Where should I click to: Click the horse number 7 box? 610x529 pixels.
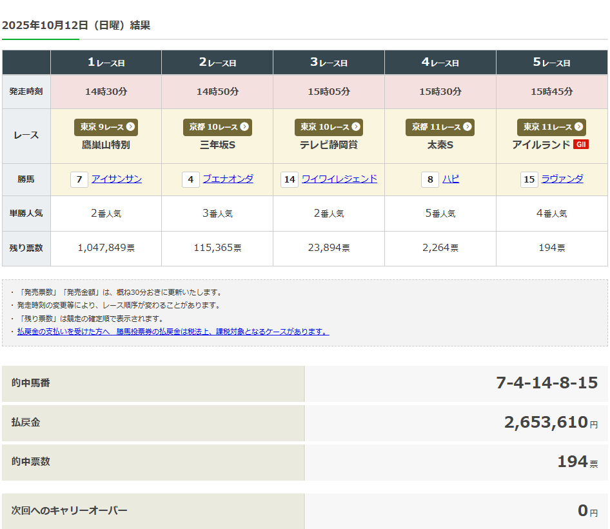tap(79, 179)
